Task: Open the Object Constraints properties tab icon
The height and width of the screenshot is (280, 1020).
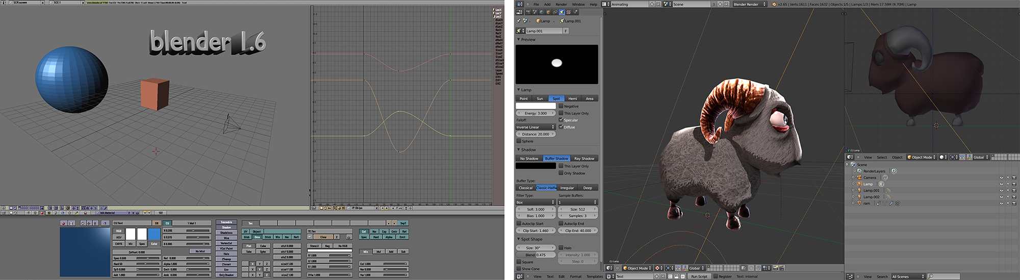Action: (555, 12)
